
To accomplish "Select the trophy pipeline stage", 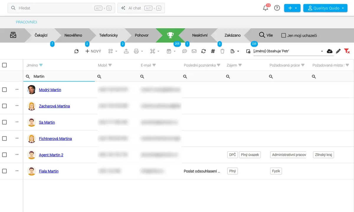I will pos(171,35).
